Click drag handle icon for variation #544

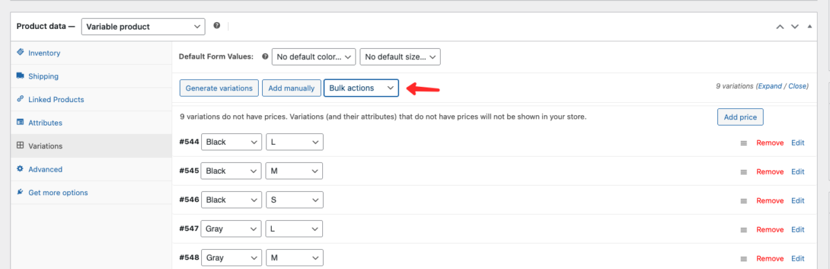click(744, 143)
